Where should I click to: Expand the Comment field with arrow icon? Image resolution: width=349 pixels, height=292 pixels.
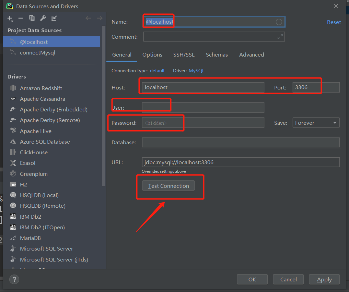click(280, 37)
